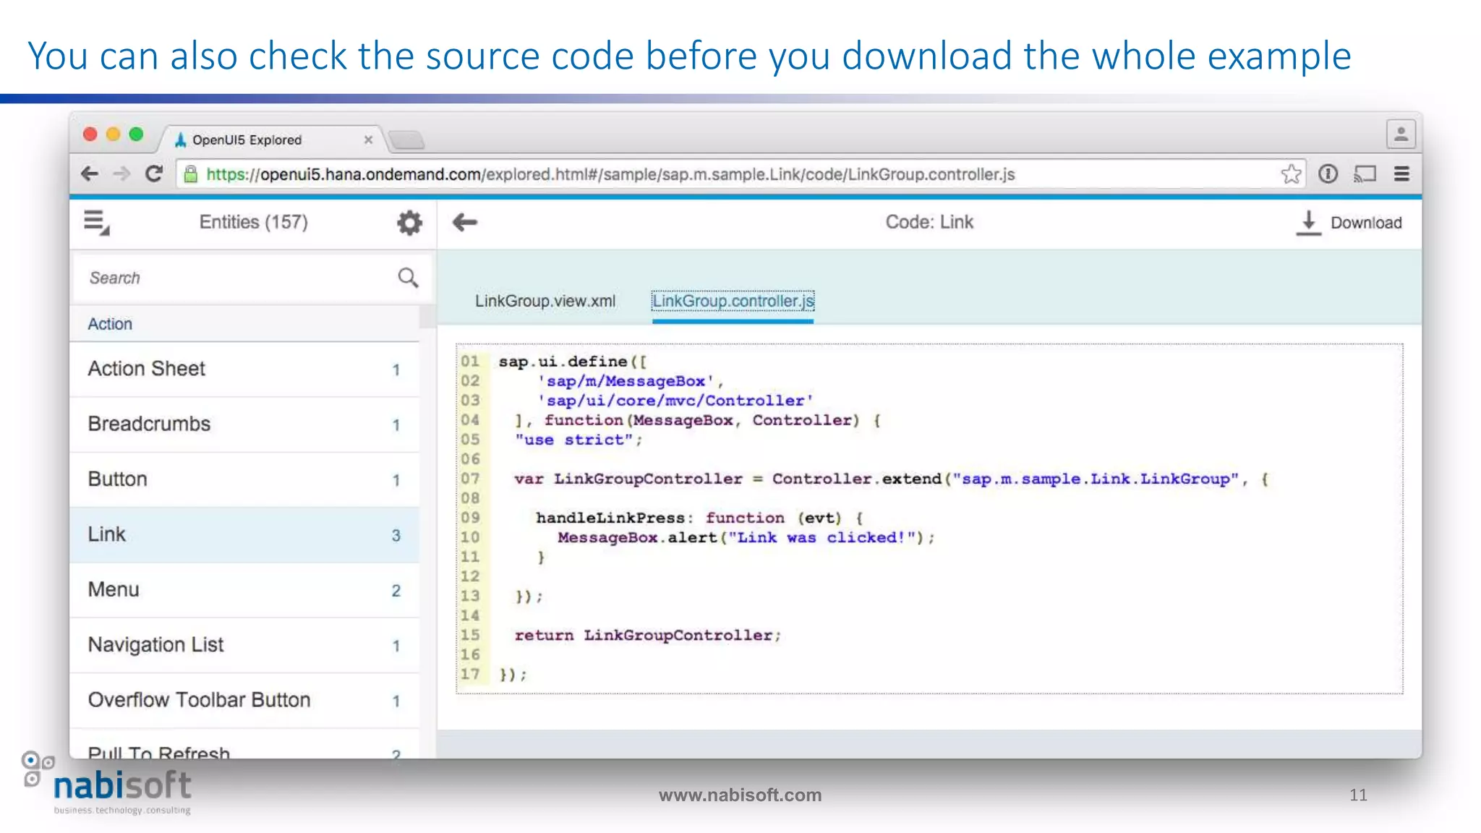
Task: Select Button in the entity list
Action: coord(244,479)
